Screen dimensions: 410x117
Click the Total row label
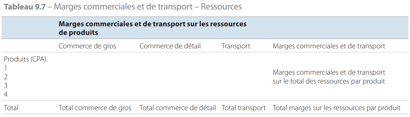pyautogui.click(x=11, y=108)
